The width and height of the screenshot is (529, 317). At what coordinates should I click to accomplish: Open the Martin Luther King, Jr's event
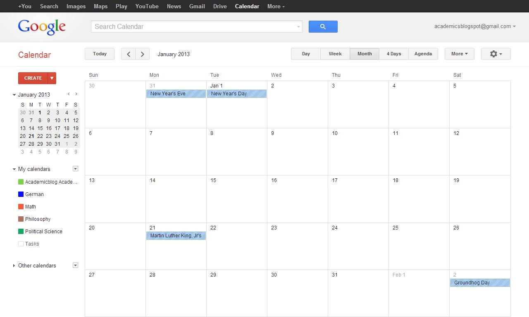[176, 236]
